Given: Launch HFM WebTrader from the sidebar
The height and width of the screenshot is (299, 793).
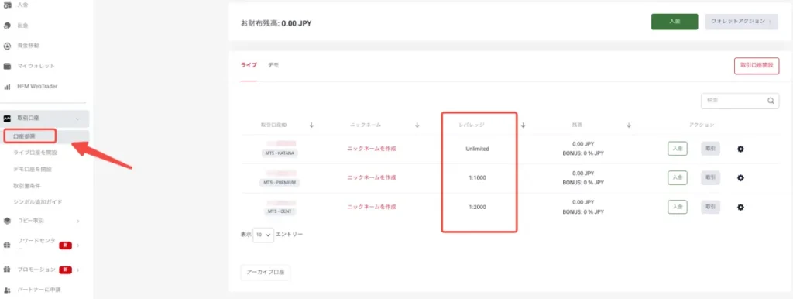Looking at the screenshot, I should (x=37, y=87).
